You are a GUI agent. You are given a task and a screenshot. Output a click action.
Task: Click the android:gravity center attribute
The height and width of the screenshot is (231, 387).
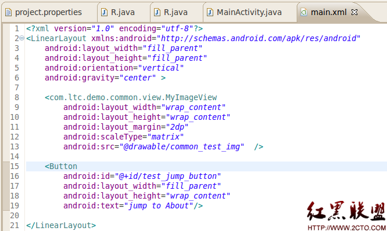coord(100,78)
